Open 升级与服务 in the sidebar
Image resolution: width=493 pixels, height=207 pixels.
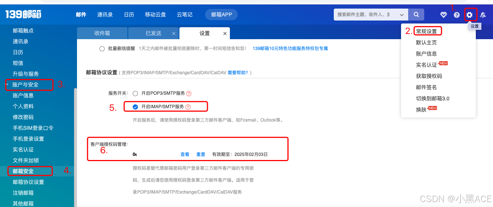26,74
